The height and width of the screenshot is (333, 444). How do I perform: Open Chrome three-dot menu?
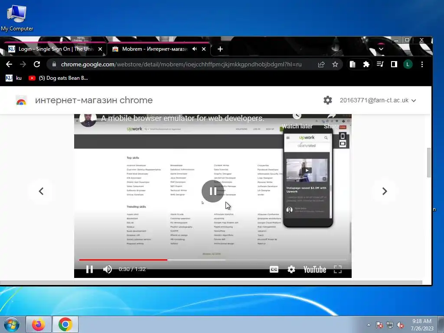coord(422,64)
